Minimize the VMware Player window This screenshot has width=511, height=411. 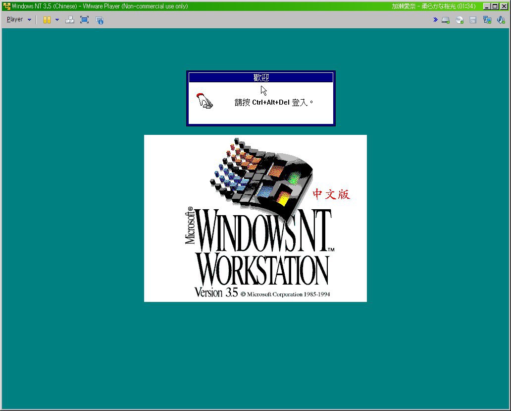tap(487, 6)
